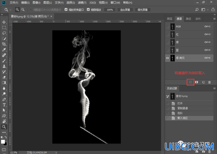Open the search icon in options bar
Screen dimensions: 217x154
(x=197, y=10)
